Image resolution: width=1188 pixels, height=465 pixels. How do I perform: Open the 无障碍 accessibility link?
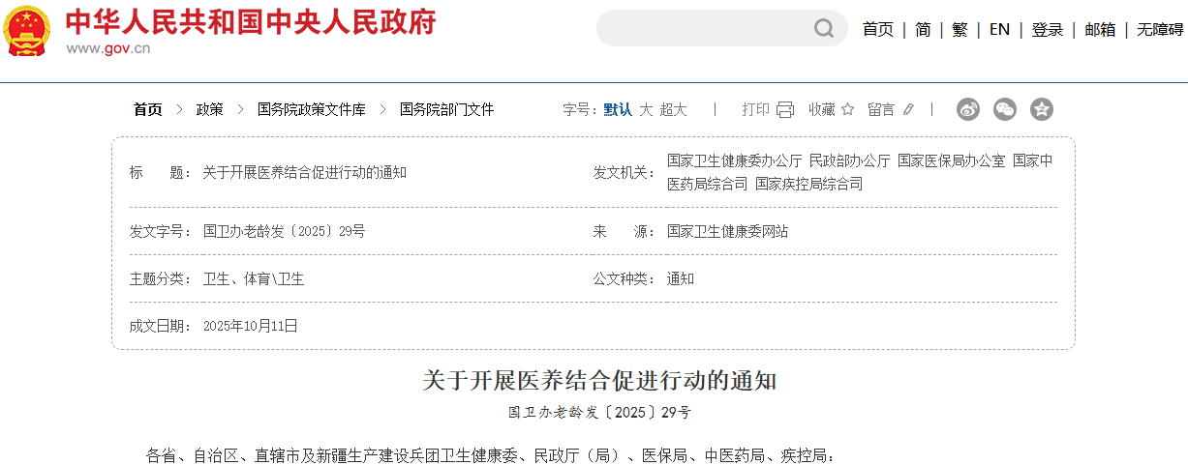pyautogui.click(x=1159, y=30)
